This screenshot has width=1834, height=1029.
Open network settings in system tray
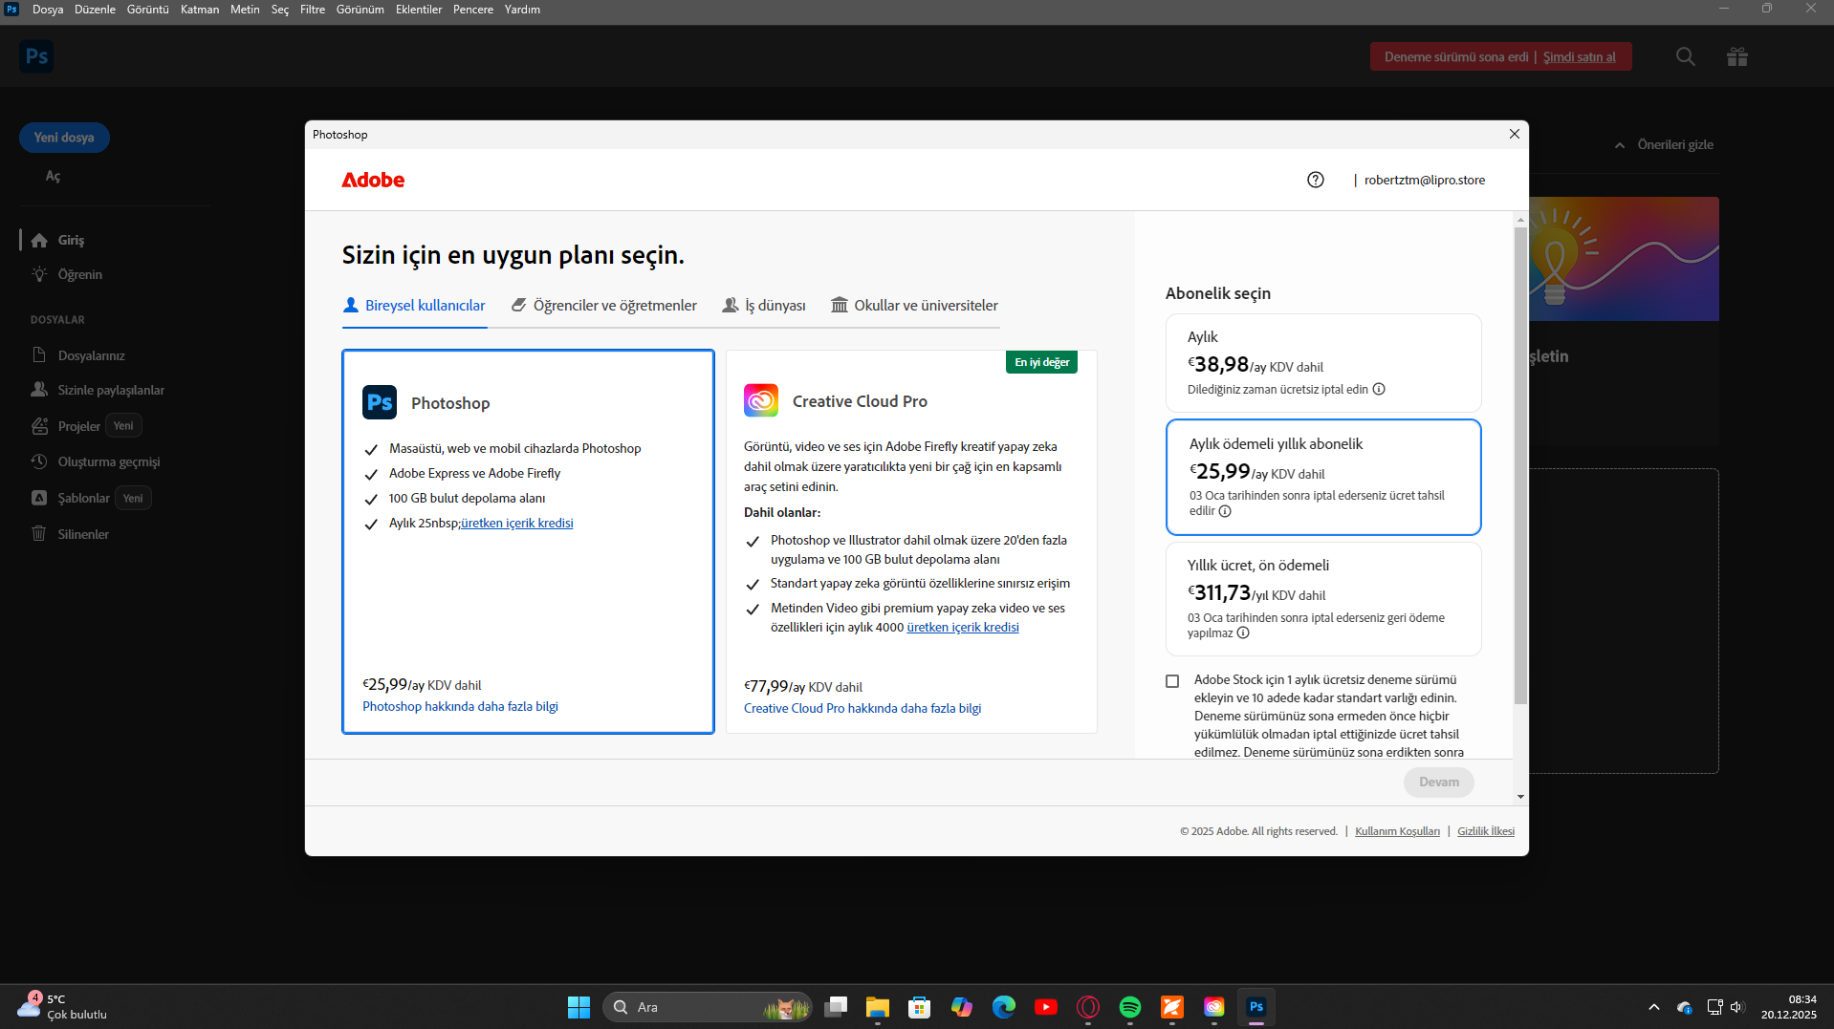click(1714, 1007)
